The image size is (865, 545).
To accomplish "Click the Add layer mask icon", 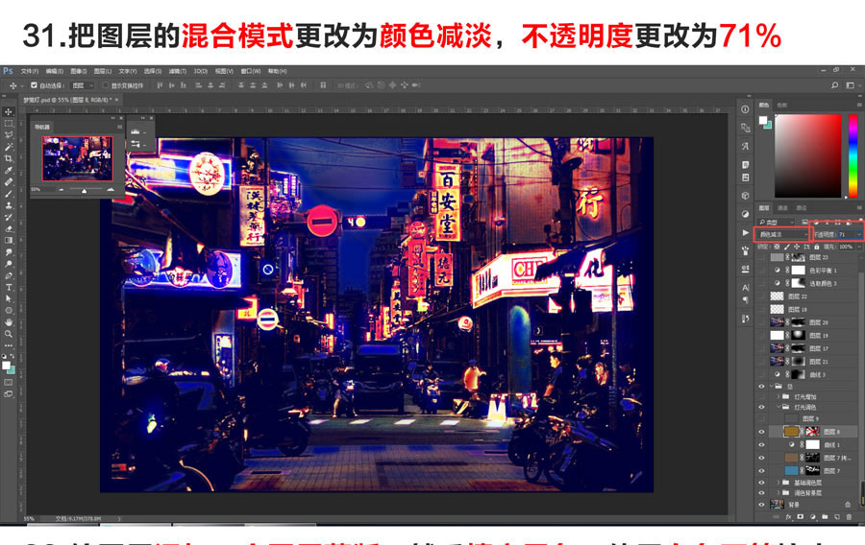I will [801, 517].
